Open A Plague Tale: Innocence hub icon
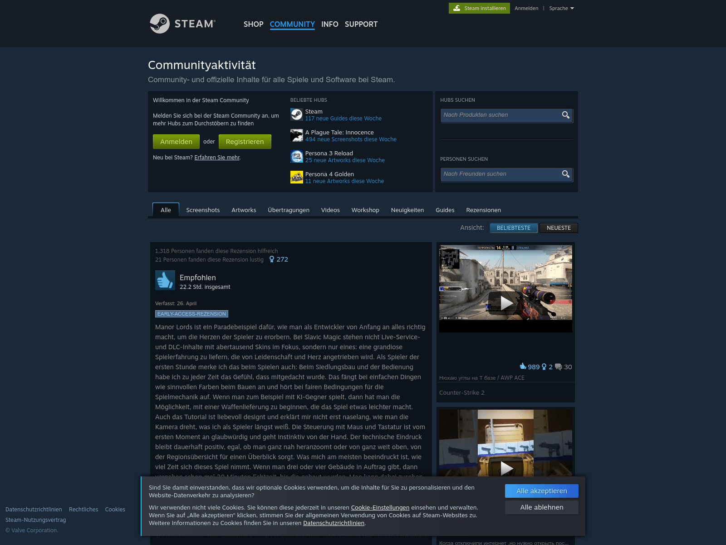726x545 pixels. 296,135
